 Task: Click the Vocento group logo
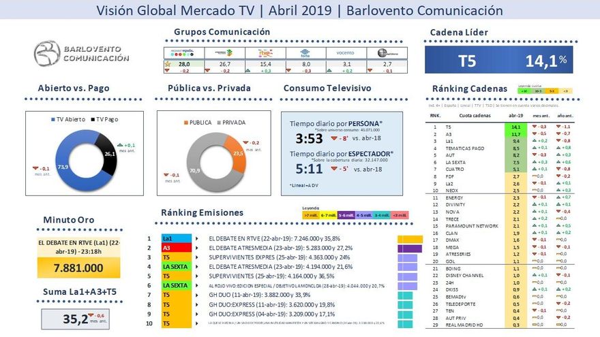(346, 52)
